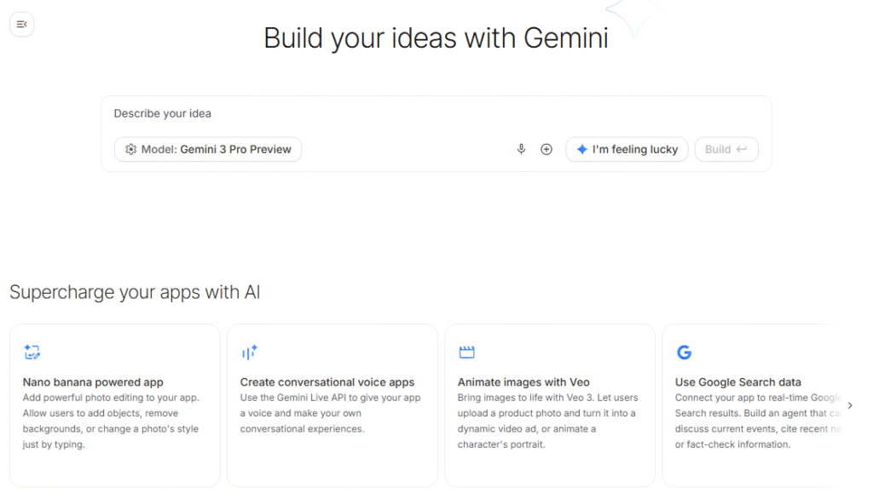The image size is (873, 493).
Task: Click the plus circle attachment icon
Action: click(x=546, y=149)
